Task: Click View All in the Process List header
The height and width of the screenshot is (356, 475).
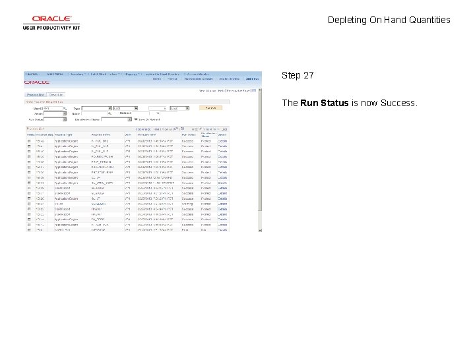Action: click(x=167, y=129)
